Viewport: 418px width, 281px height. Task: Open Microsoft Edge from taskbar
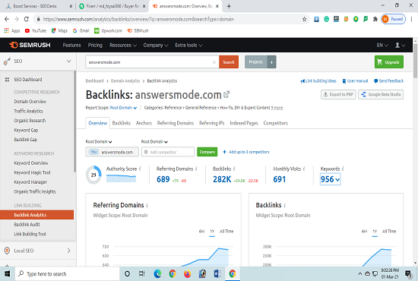click(x=157, y=273)
